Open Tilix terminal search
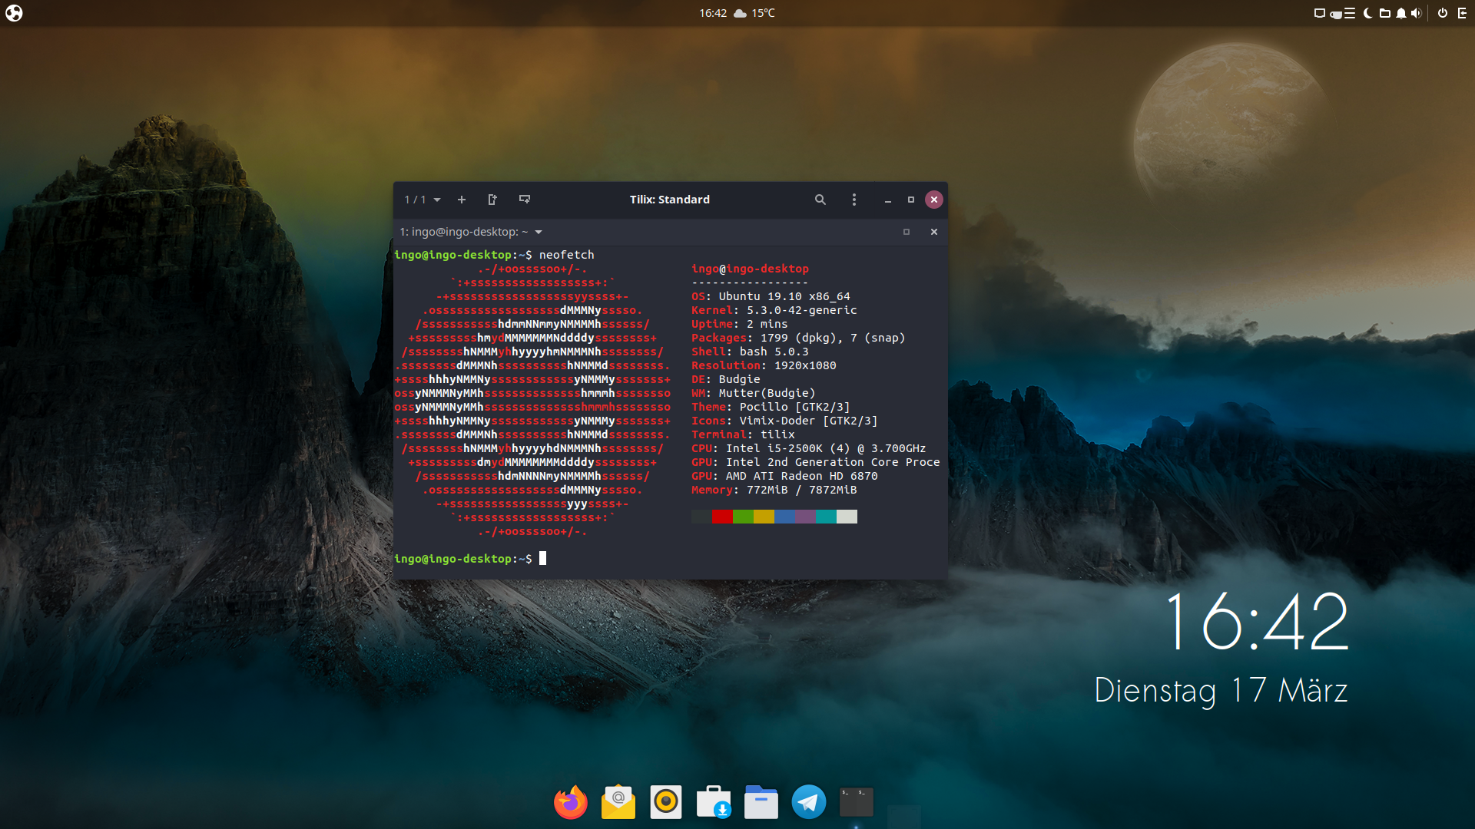This screenshot has width=1475, height=829. (x=820, y=200)
